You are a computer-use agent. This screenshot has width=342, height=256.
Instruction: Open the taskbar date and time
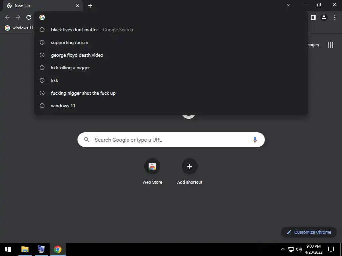[x=313, y=249]
